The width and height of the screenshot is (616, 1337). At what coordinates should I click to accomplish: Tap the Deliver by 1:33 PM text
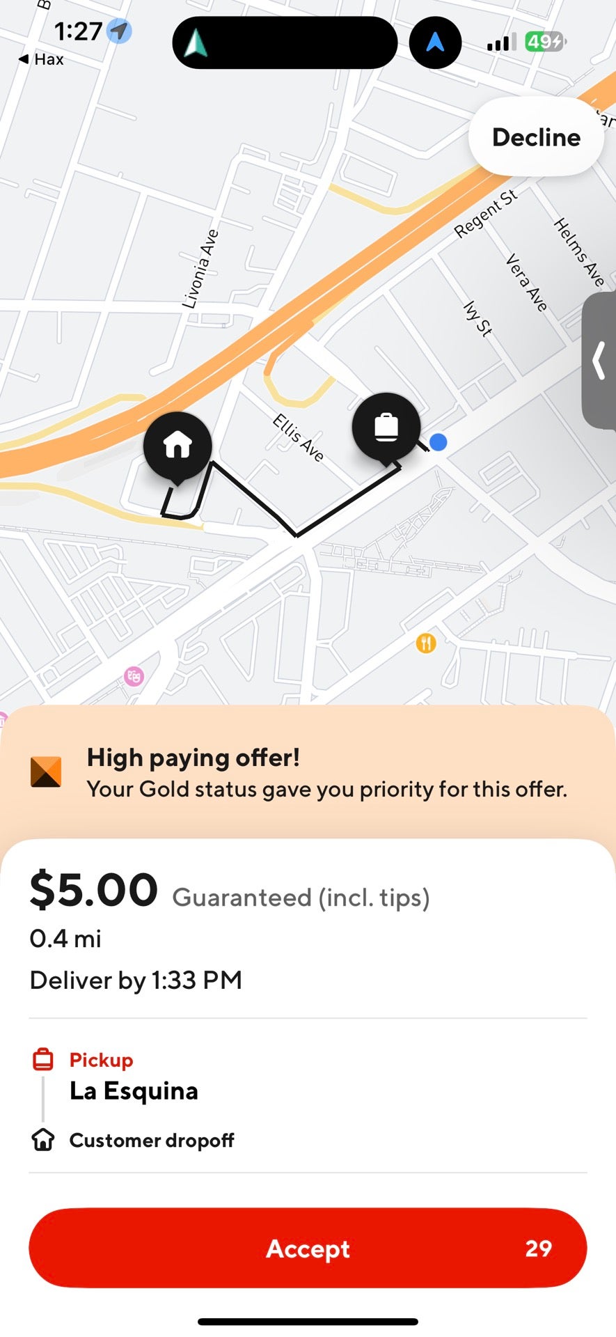136,980
